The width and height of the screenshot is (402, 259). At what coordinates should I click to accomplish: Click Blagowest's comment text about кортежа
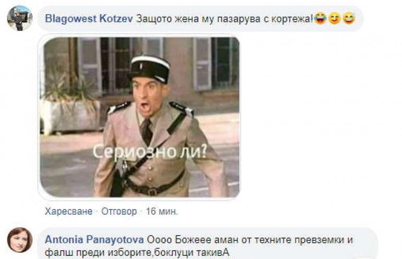(x=224, y=19)
